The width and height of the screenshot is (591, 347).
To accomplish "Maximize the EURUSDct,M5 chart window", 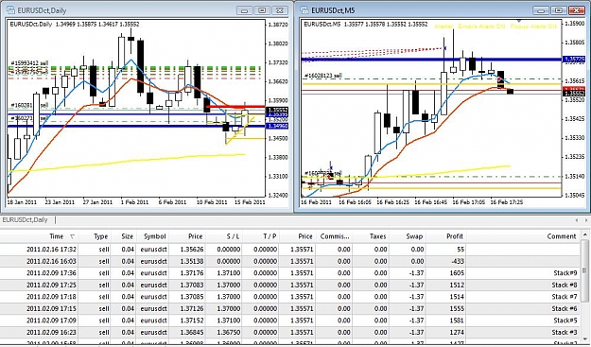I will 559,10.
